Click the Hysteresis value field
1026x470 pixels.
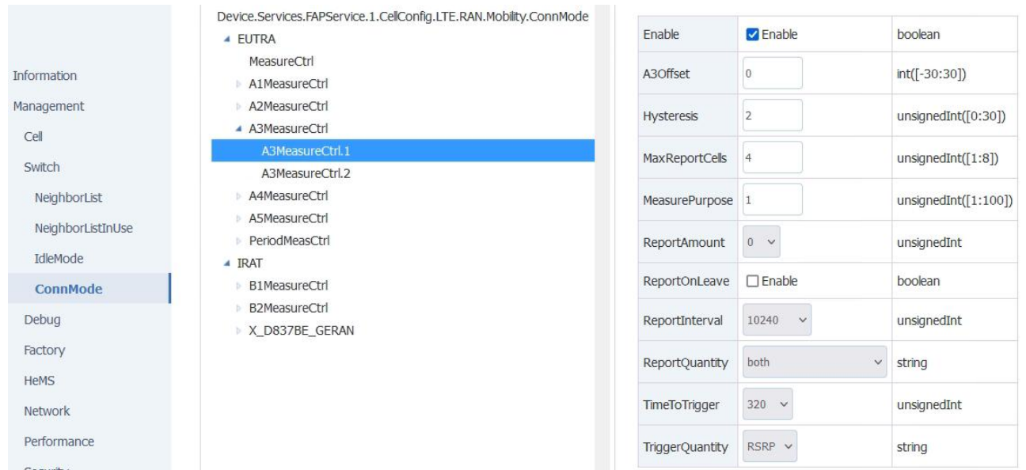772,116
